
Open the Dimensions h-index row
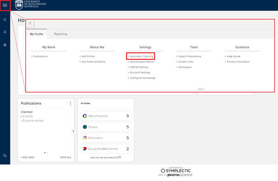point(106,138)
